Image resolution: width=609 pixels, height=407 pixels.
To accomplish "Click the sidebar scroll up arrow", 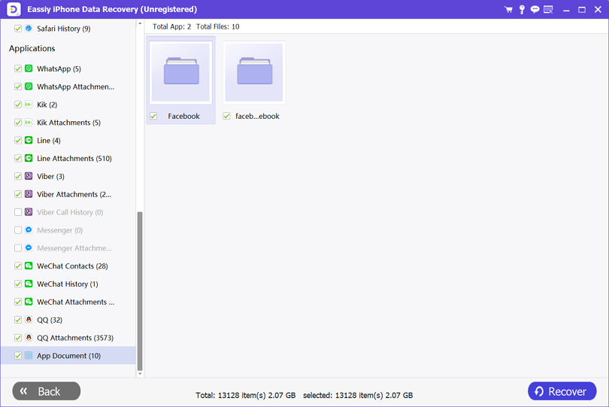I will coord(140,24).
